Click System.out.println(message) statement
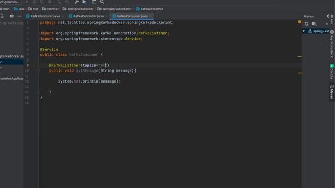The image size is (335, 188). [x=89, y=81]
